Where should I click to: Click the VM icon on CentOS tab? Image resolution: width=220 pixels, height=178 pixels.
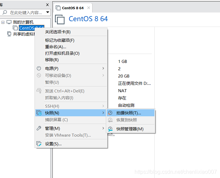pos(58,8)
